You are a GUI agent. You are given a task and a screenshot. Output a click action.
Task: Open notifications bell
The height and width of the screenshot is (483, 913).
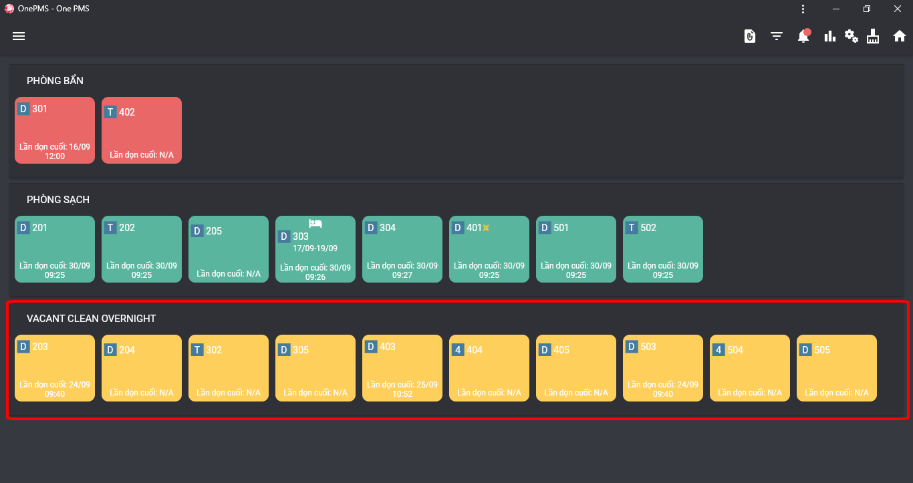[x=803, y=36]
